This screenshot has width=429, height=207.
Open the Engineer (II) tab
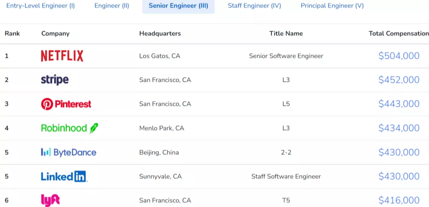tap(112, 6)
